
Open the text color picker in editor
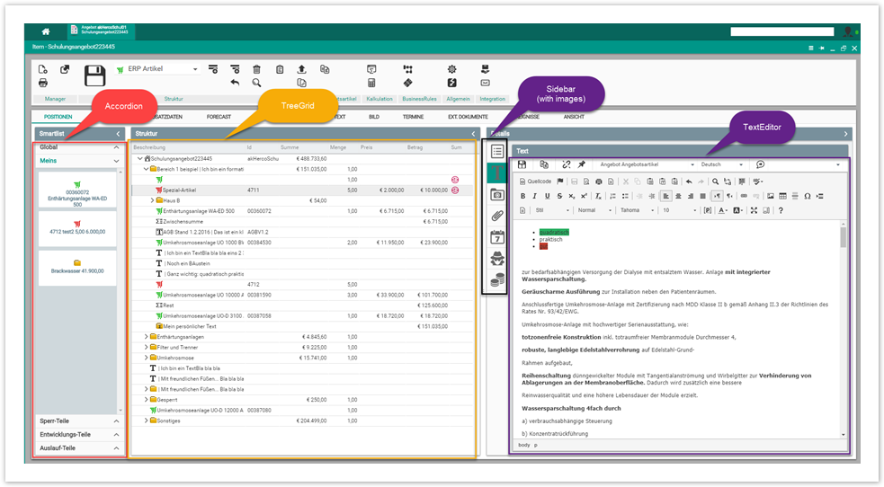click(x=723, y=210)
